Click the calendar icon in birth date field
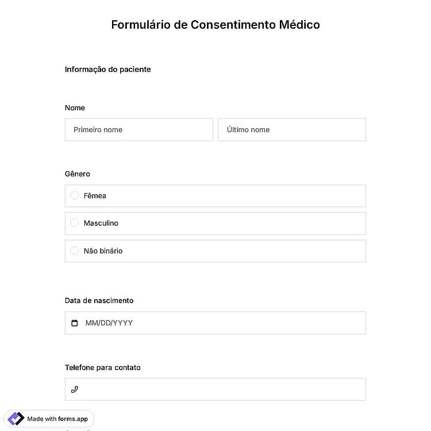Screen dimensions: 431x431 pos(75,323)
